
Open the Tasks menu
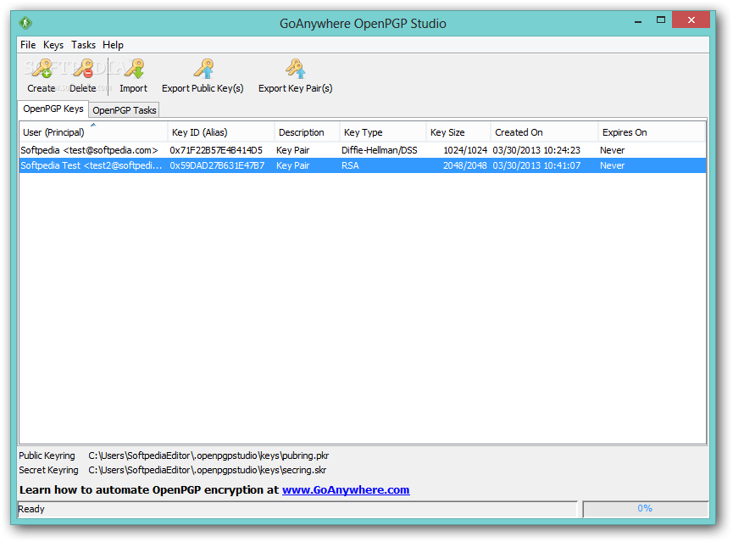[x=83, y=45]
